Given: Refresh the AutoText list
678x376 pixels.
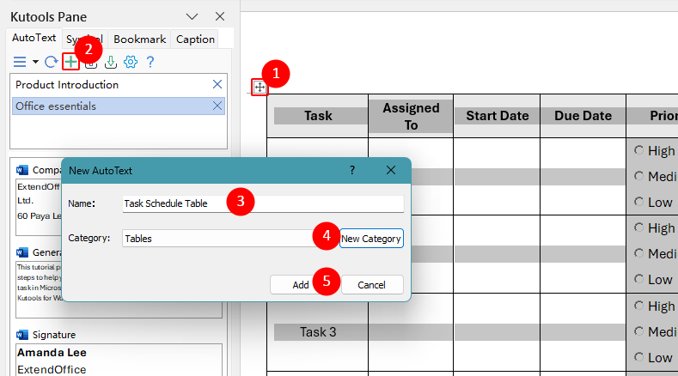Looking at the screenshot, I should 51,62.
